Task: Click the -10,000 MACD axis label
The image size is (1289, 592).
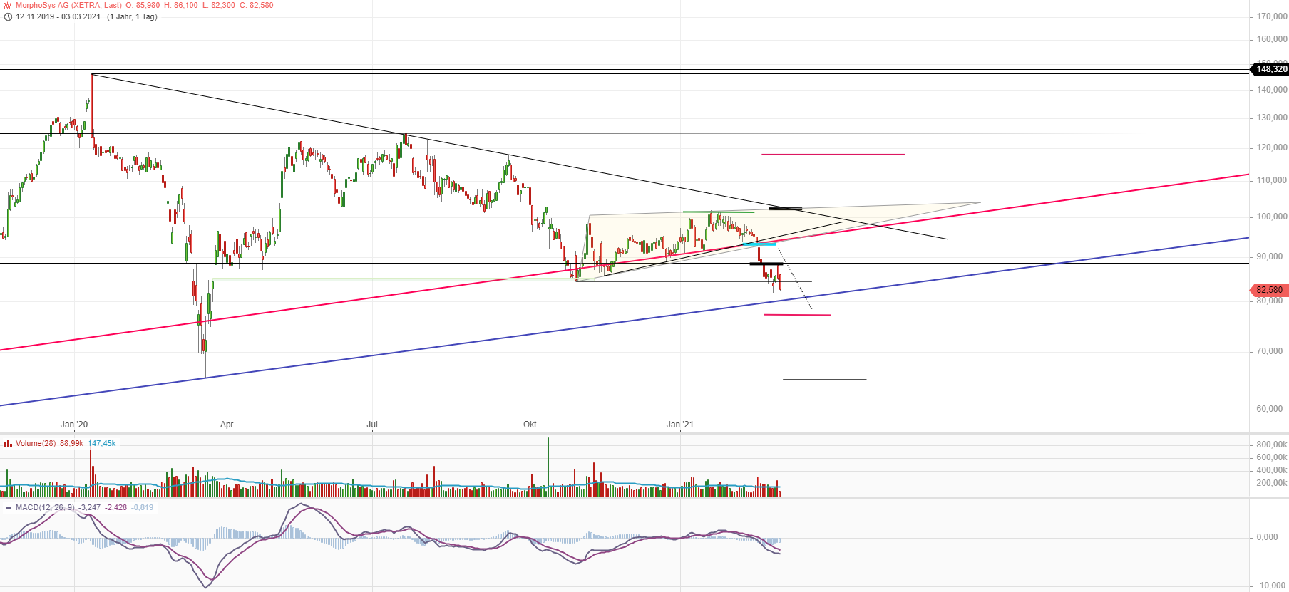Action: coord(1270,586)
